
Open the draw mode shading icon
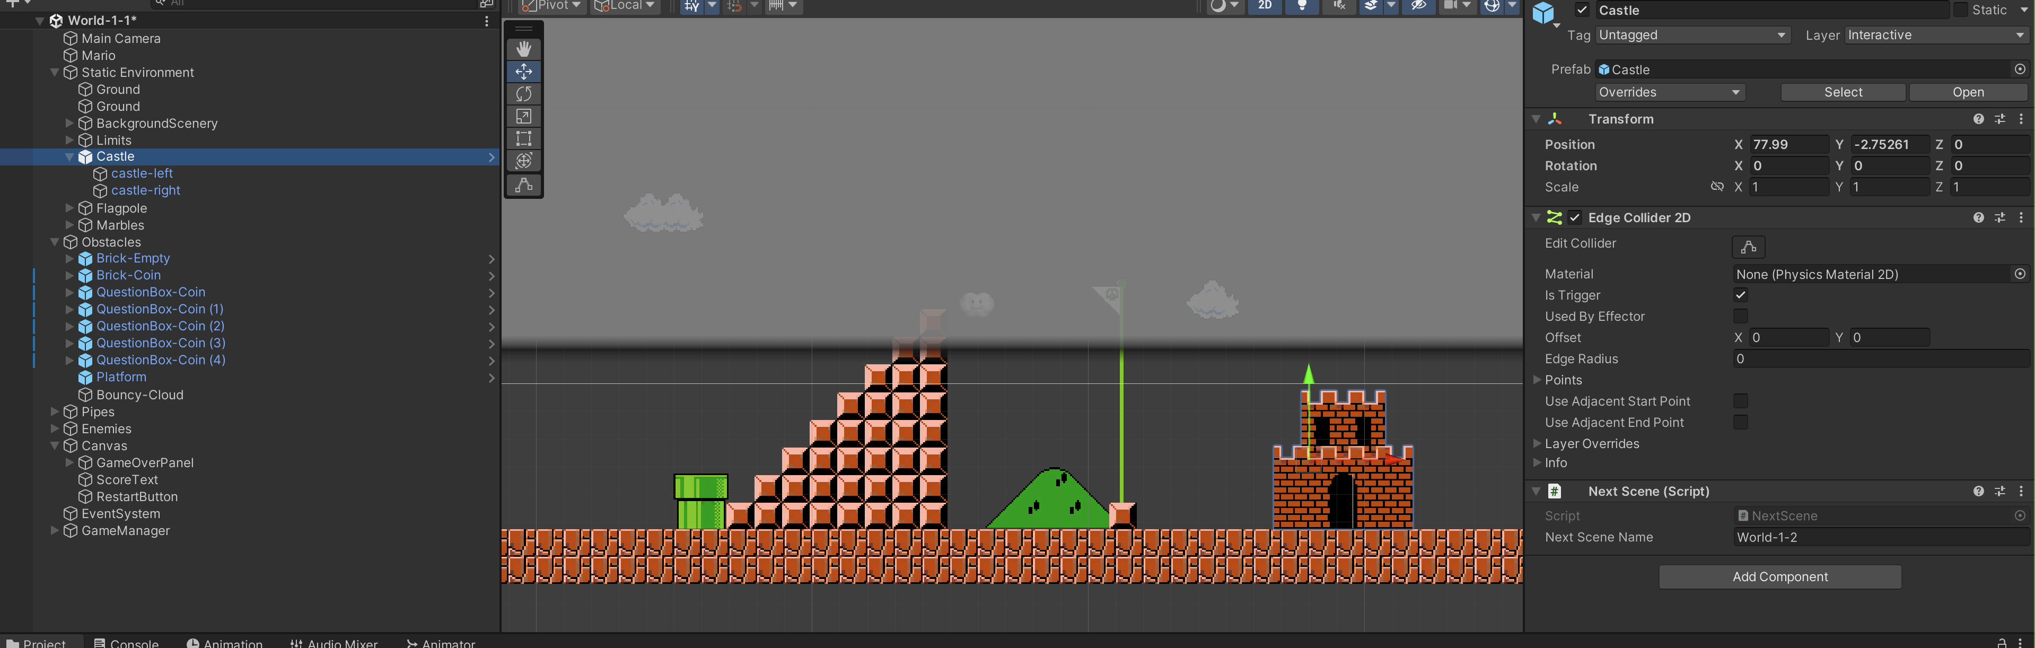point(1218,5)
